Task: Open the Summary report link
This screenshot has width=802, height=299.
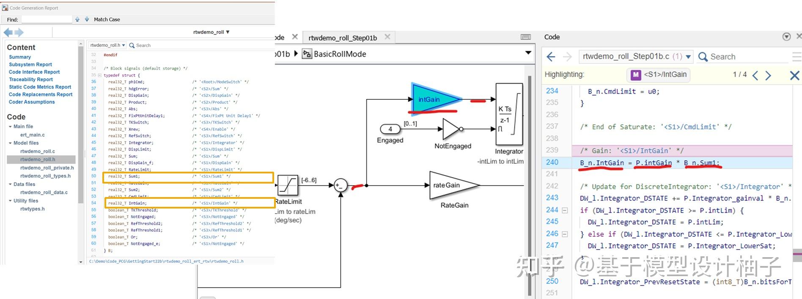Action: point(20,57)
